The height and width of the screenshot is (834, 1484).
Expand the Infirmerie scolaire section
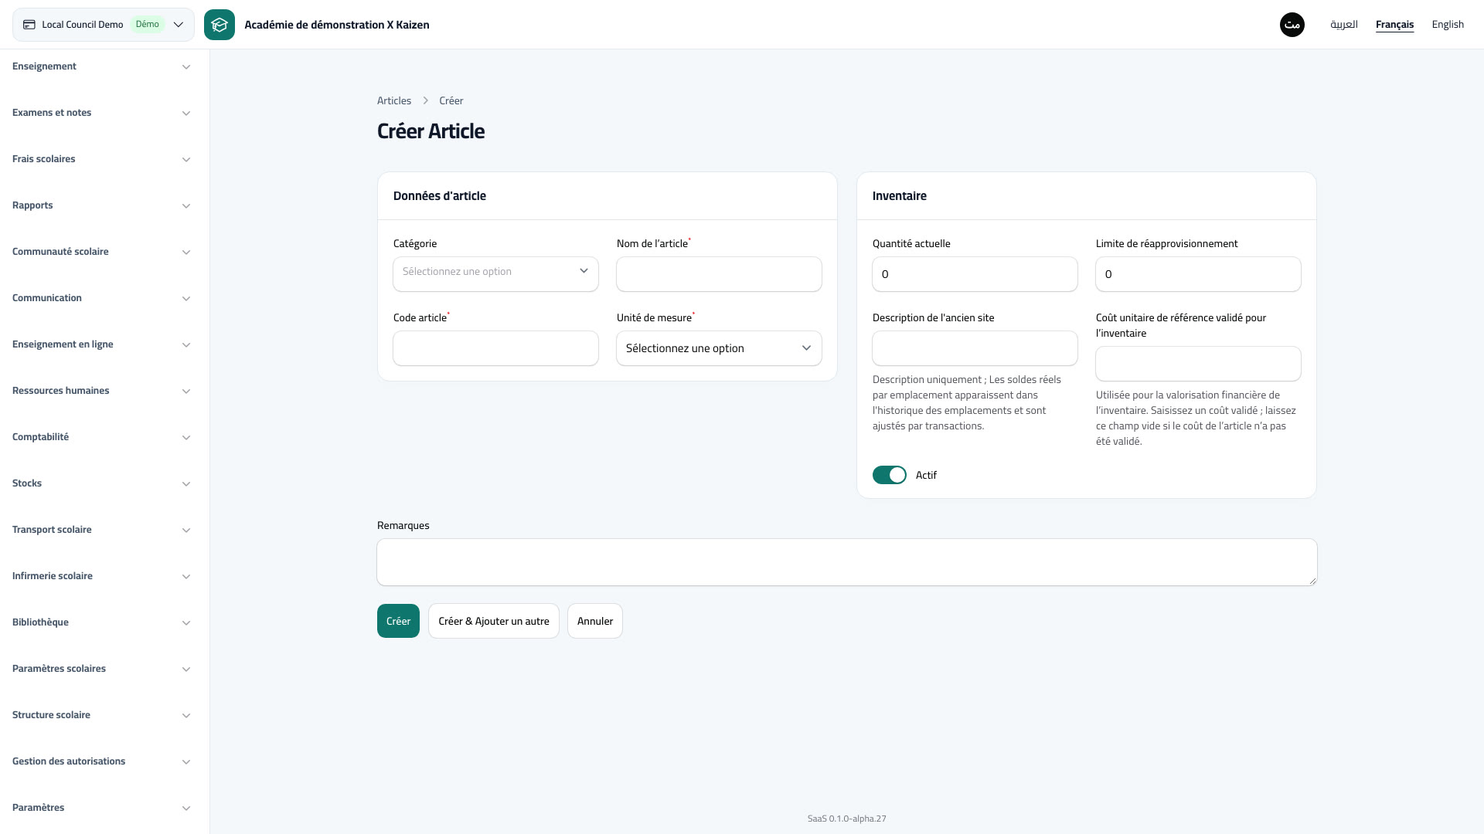[101, 576]
